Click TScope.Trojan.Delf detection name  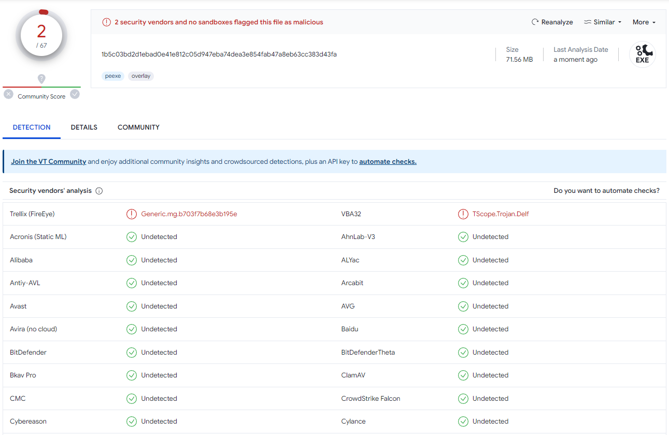(501, 214)
